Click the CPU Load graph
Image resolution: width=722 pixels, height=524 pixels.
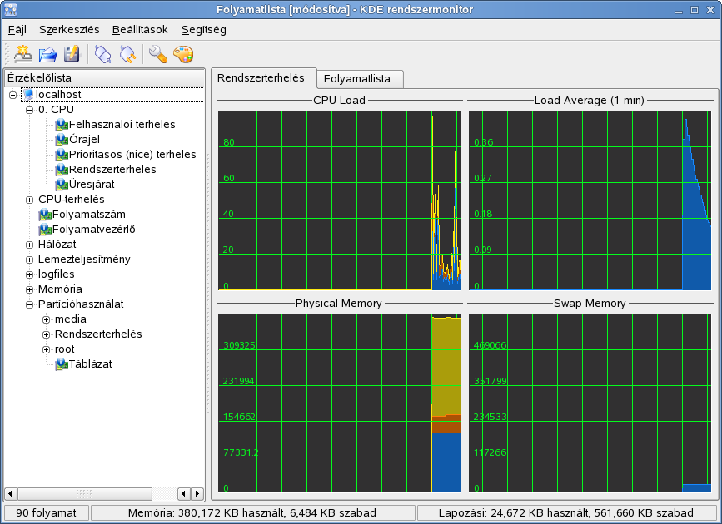pyautogui.click(x=340, y=200)
